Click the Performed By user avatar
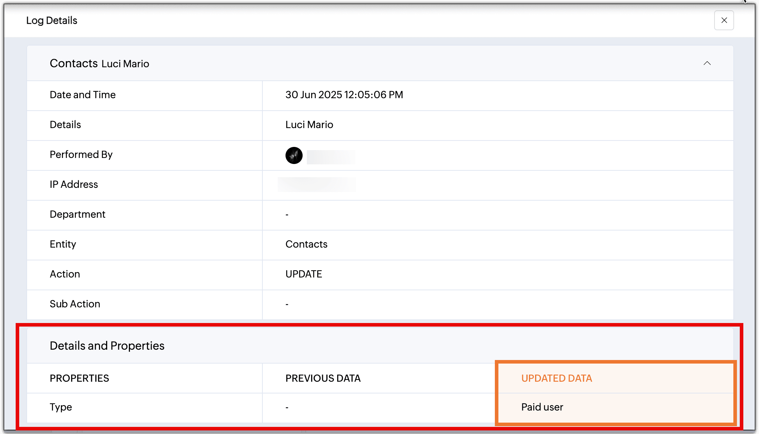This screenshot has height=434, width=759. (x=294, y=155)
